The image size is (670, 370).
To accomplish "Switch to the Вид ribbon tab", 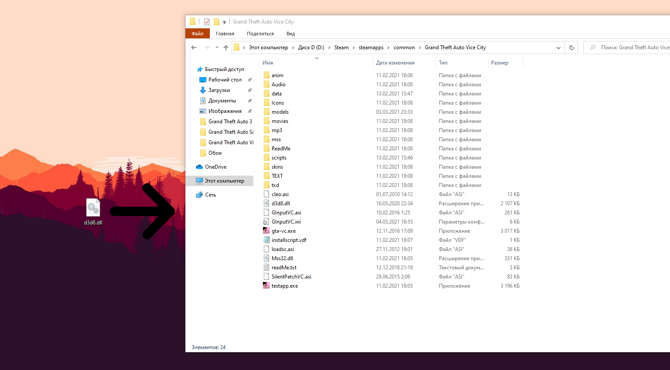I will (x=291, y=34).
